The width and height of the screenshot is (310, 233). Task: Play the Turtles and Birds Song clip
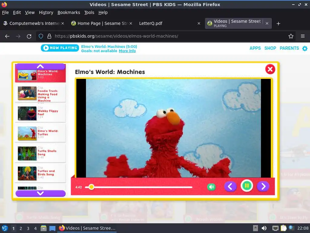point(40,173)
